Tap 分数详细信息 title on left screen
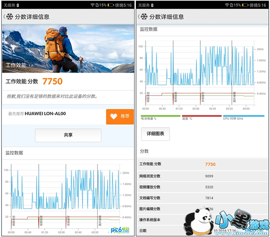This screenshot has width=270, height=237. 32,17
